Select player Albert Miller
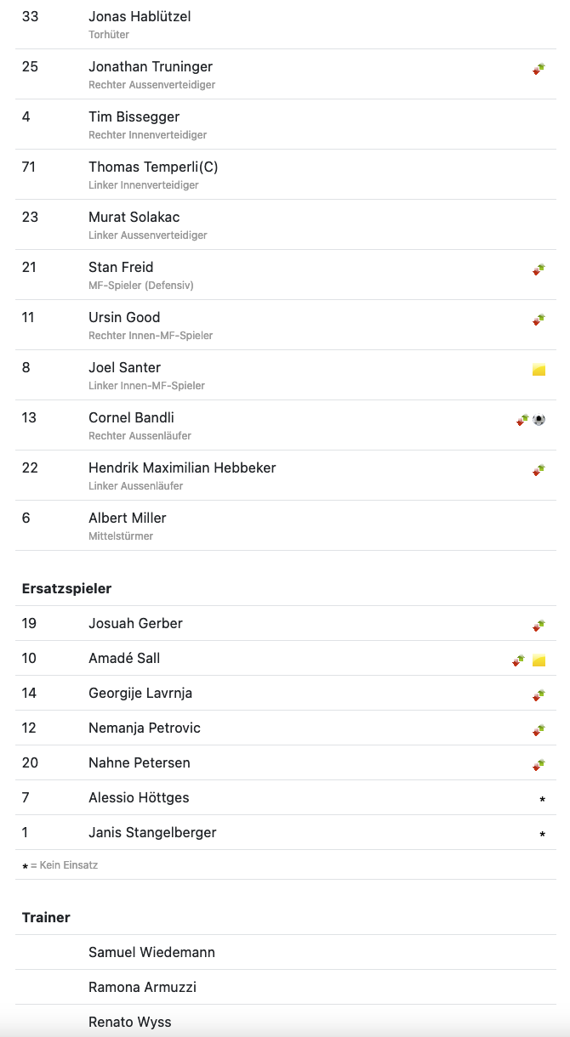Screen dimensions: 570x1037 (286, 525)
